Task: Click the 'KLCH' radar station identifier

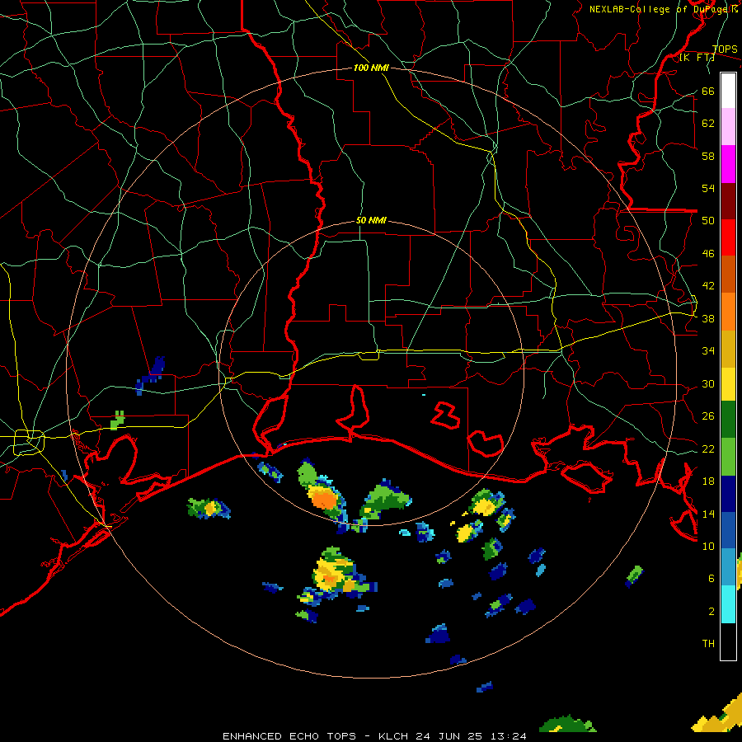Action: [393, 736]
